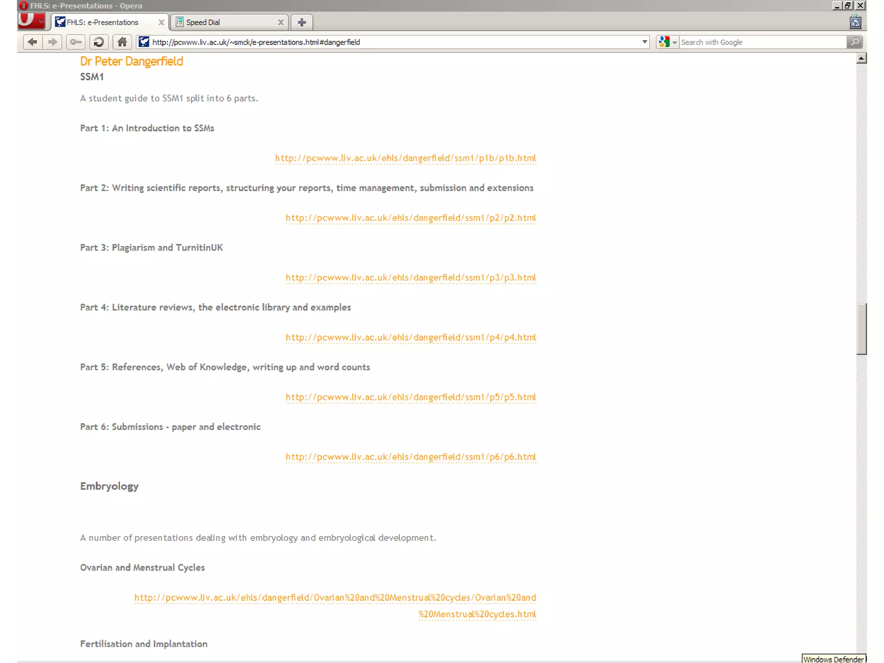Open the Ovarian and Menstrual cycles link
This screenshot has height=663, width=884.
335,597
